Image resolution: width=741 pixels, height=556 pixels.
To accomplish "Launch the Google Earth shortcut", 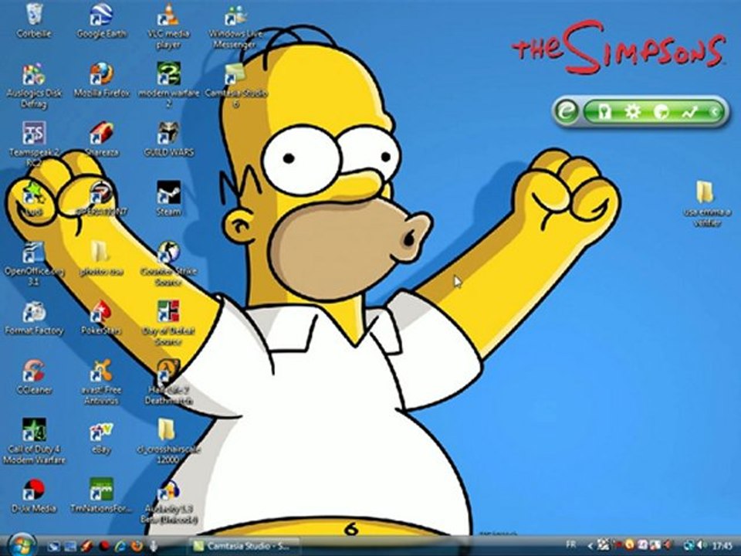I will tap(101, 21).
